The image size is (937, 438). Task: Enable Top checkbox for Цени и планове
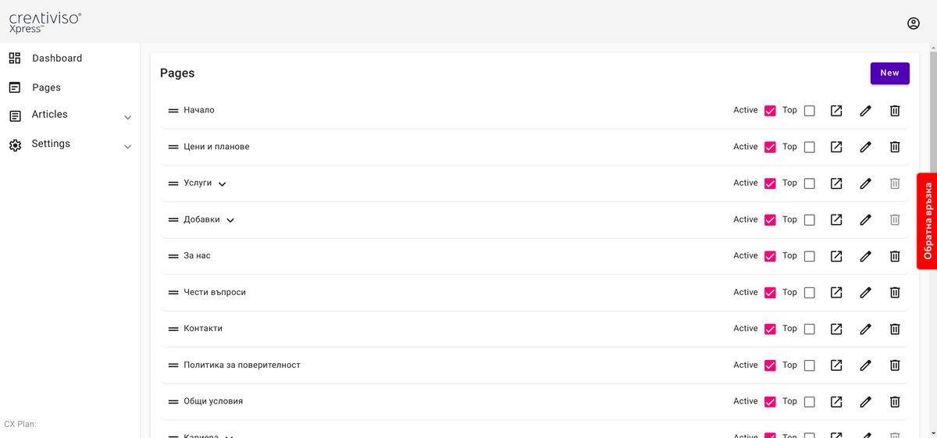(809, 147)
